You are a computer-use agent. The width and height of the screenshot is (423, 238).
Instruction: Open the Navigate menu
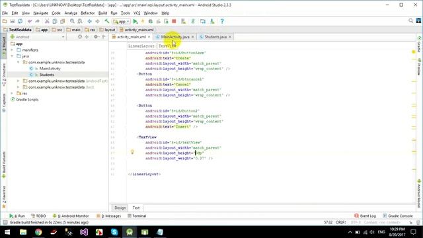tap(40, 13)
